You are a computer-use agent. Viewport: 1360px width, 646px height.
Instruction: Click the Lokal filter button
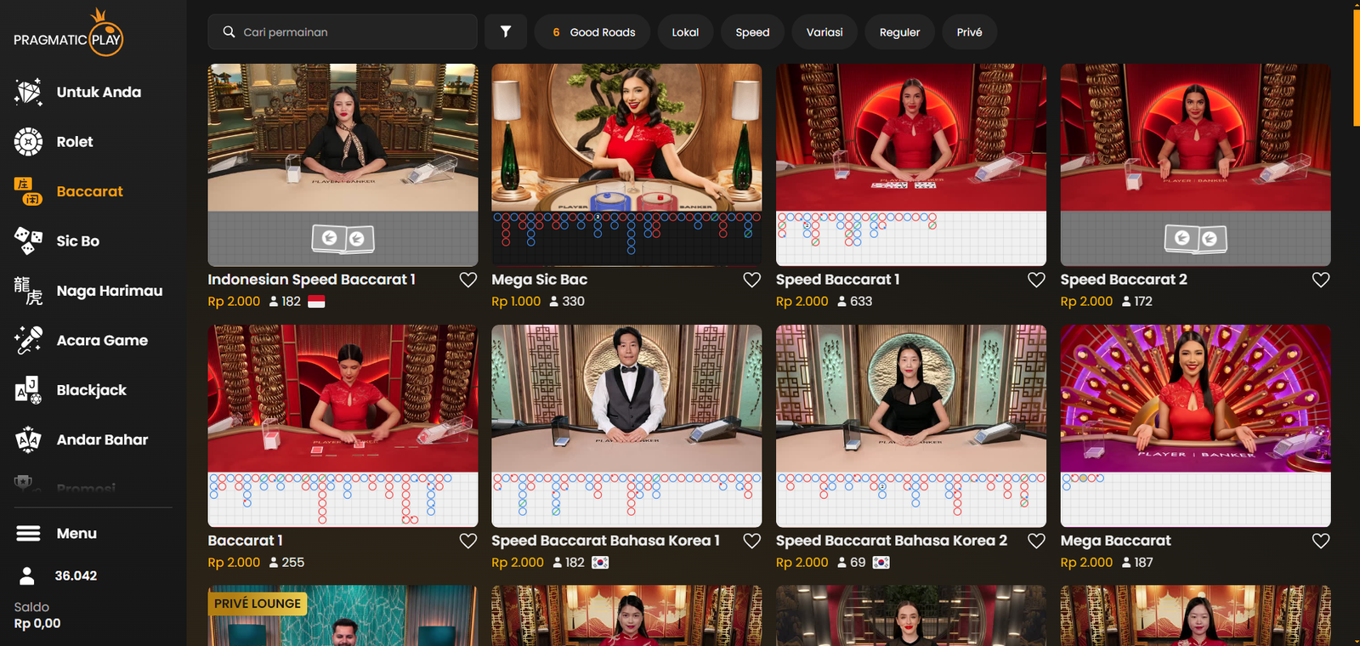click(x=685, y=32)
